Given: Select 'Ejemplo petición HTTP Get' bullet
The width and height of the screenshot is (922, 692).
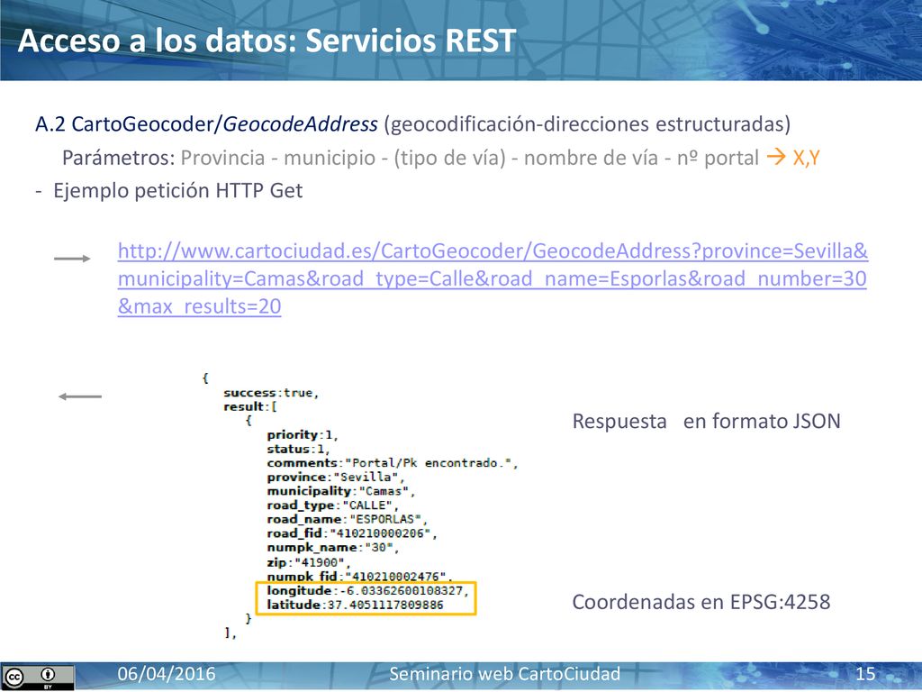Looking at the screenshot, I should pyautogui.click(x=177, y=191).
